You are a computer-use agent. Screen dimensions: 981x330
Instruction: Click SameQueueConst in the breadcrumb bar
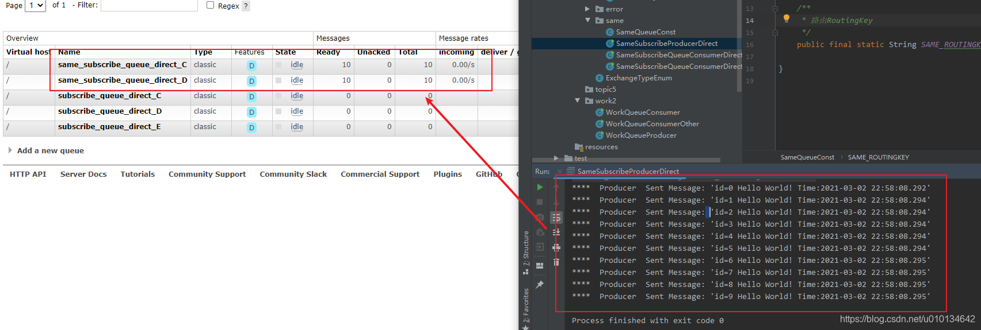pos(807,157)
